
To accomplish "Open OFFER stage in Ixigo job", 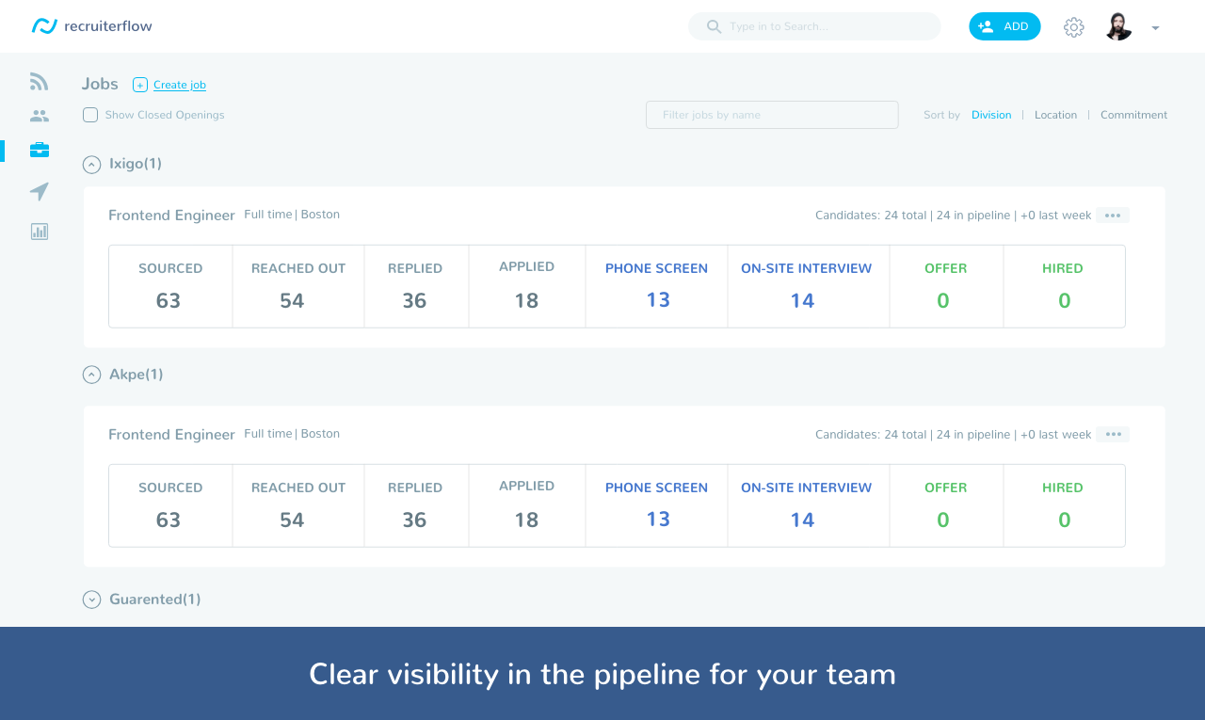I will pos(946,286).
